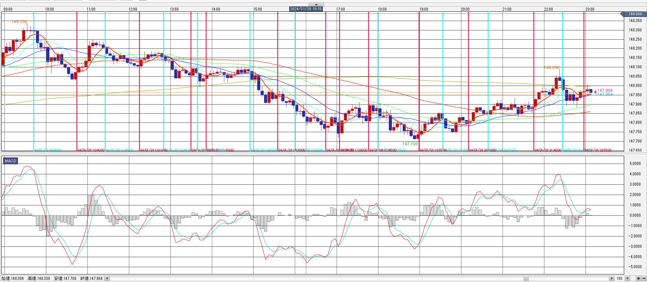Image resolution: width=647 pixels, height=282 pixels.
Task: Click the 5.0000 MACD axis label
Action: [635, 164]
